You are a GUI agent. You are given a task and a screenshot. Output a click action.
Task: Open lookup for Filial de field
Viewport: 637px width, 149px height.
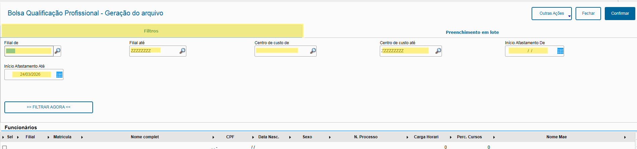click(57, 51)
